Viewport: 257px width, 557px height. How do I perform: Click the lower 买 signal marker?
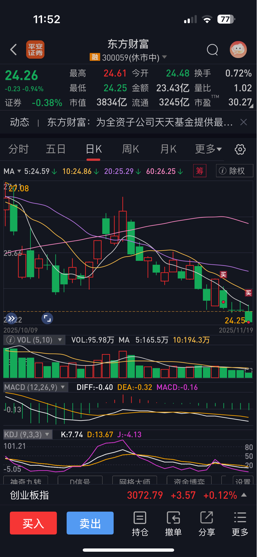249,293
